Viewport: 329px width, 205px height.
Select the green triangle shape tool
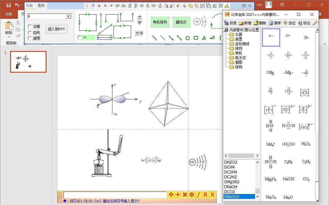pyautogui.click(x=204, y=38)
